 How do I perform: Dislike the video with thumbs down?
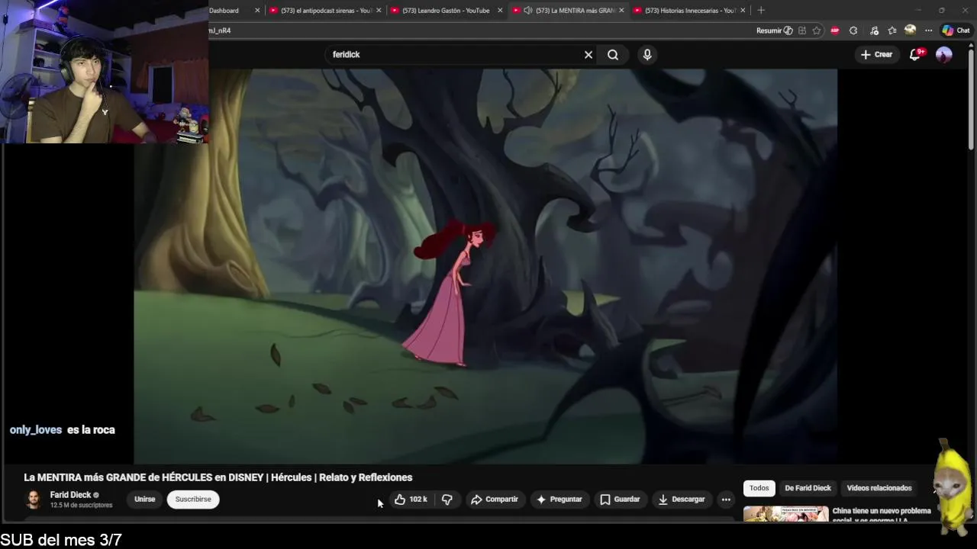(x=447, y=499)
